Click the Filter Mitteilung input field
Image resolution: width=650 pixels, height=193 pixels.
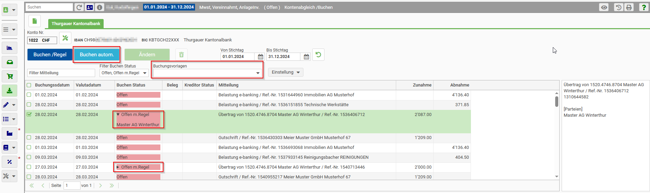coord(61,73)
